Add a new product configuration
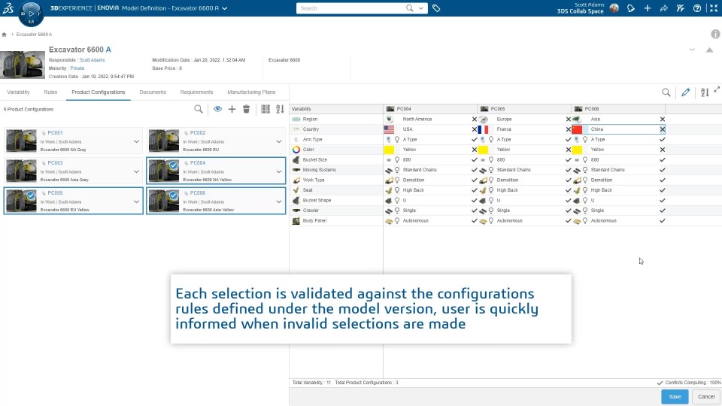The width and height of the screenshot is (722, 406). [232, 109]
